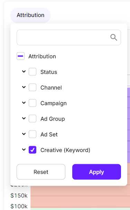Select the Creative (Keyword) label
The image size is (130, 210).
65,150
